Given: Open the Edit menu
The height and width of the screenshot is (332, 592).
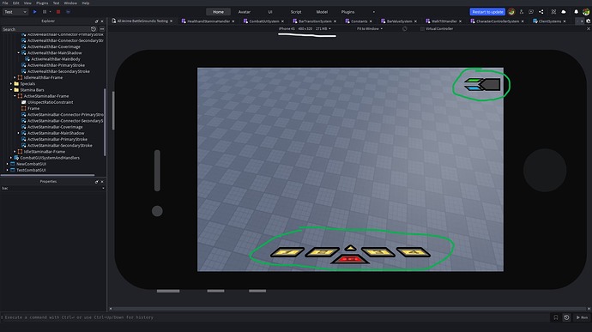Looking at the screenshot, I should tap(15, 3).
